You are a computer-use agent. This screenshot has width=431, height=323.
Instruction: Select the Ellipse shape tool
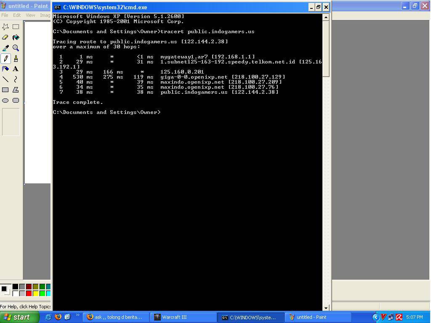tap(5, 100)
